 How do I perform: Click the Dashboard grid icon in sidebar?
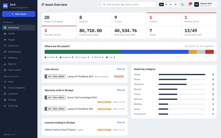pyautogui.click(x=5, y=28)
